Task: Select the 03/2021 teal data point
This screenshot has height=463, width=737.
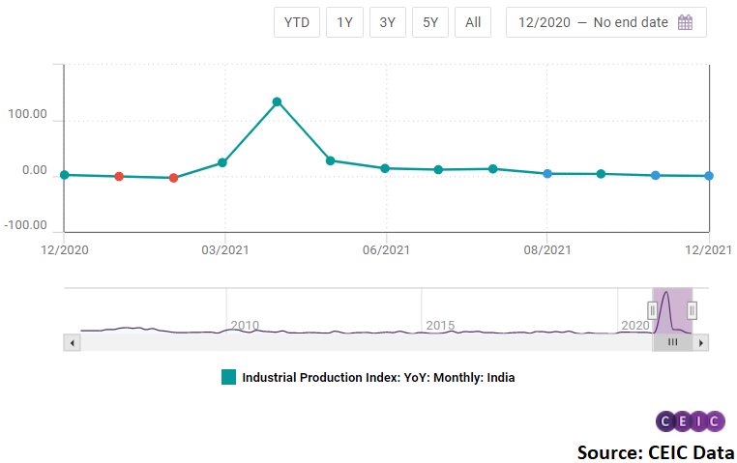Action: click(x=222, y=162)
